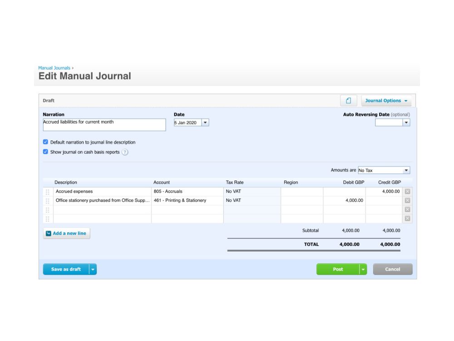The height and width of the screenshot is (341, 454).
Task: Open the Amounts are No Tax dropdown
Action: [384, 170]
